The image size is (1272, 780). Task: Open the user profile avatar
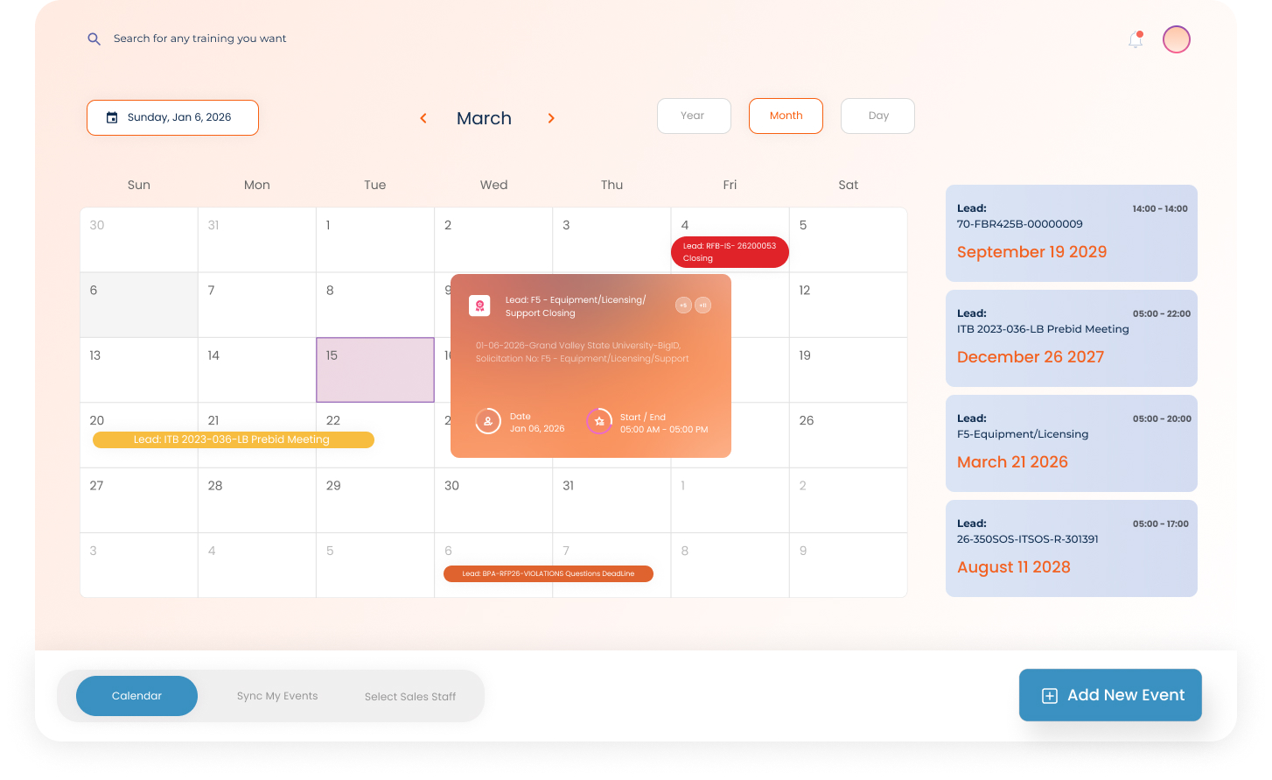pos(1176,39)
